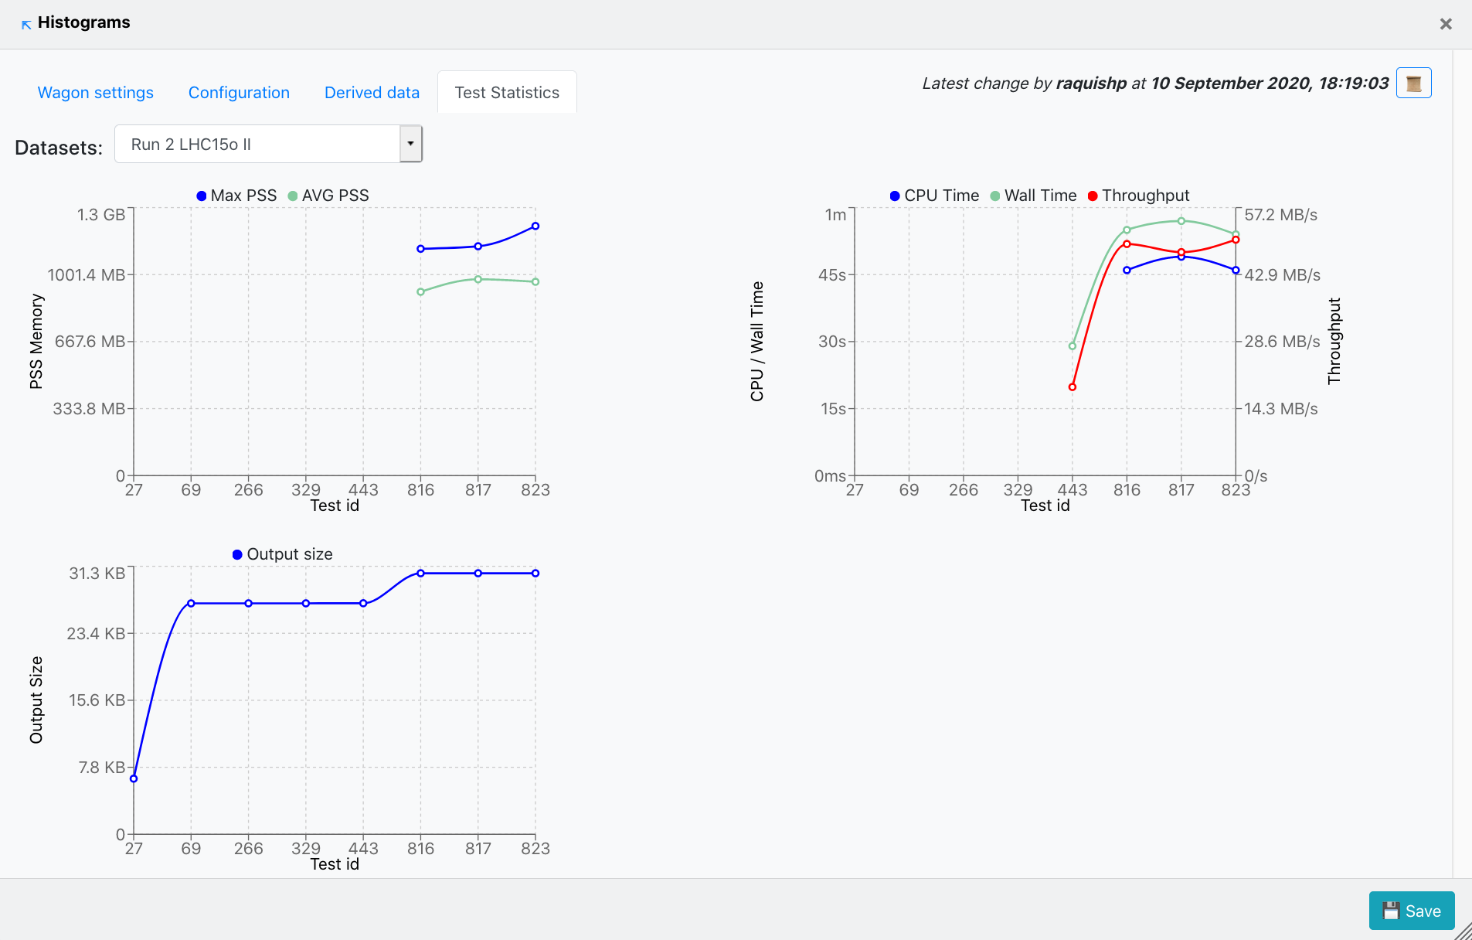Click the history log icon beside timestamp
The width and height of the screenshot is (1472, 940).
[x=1413, y=83]
